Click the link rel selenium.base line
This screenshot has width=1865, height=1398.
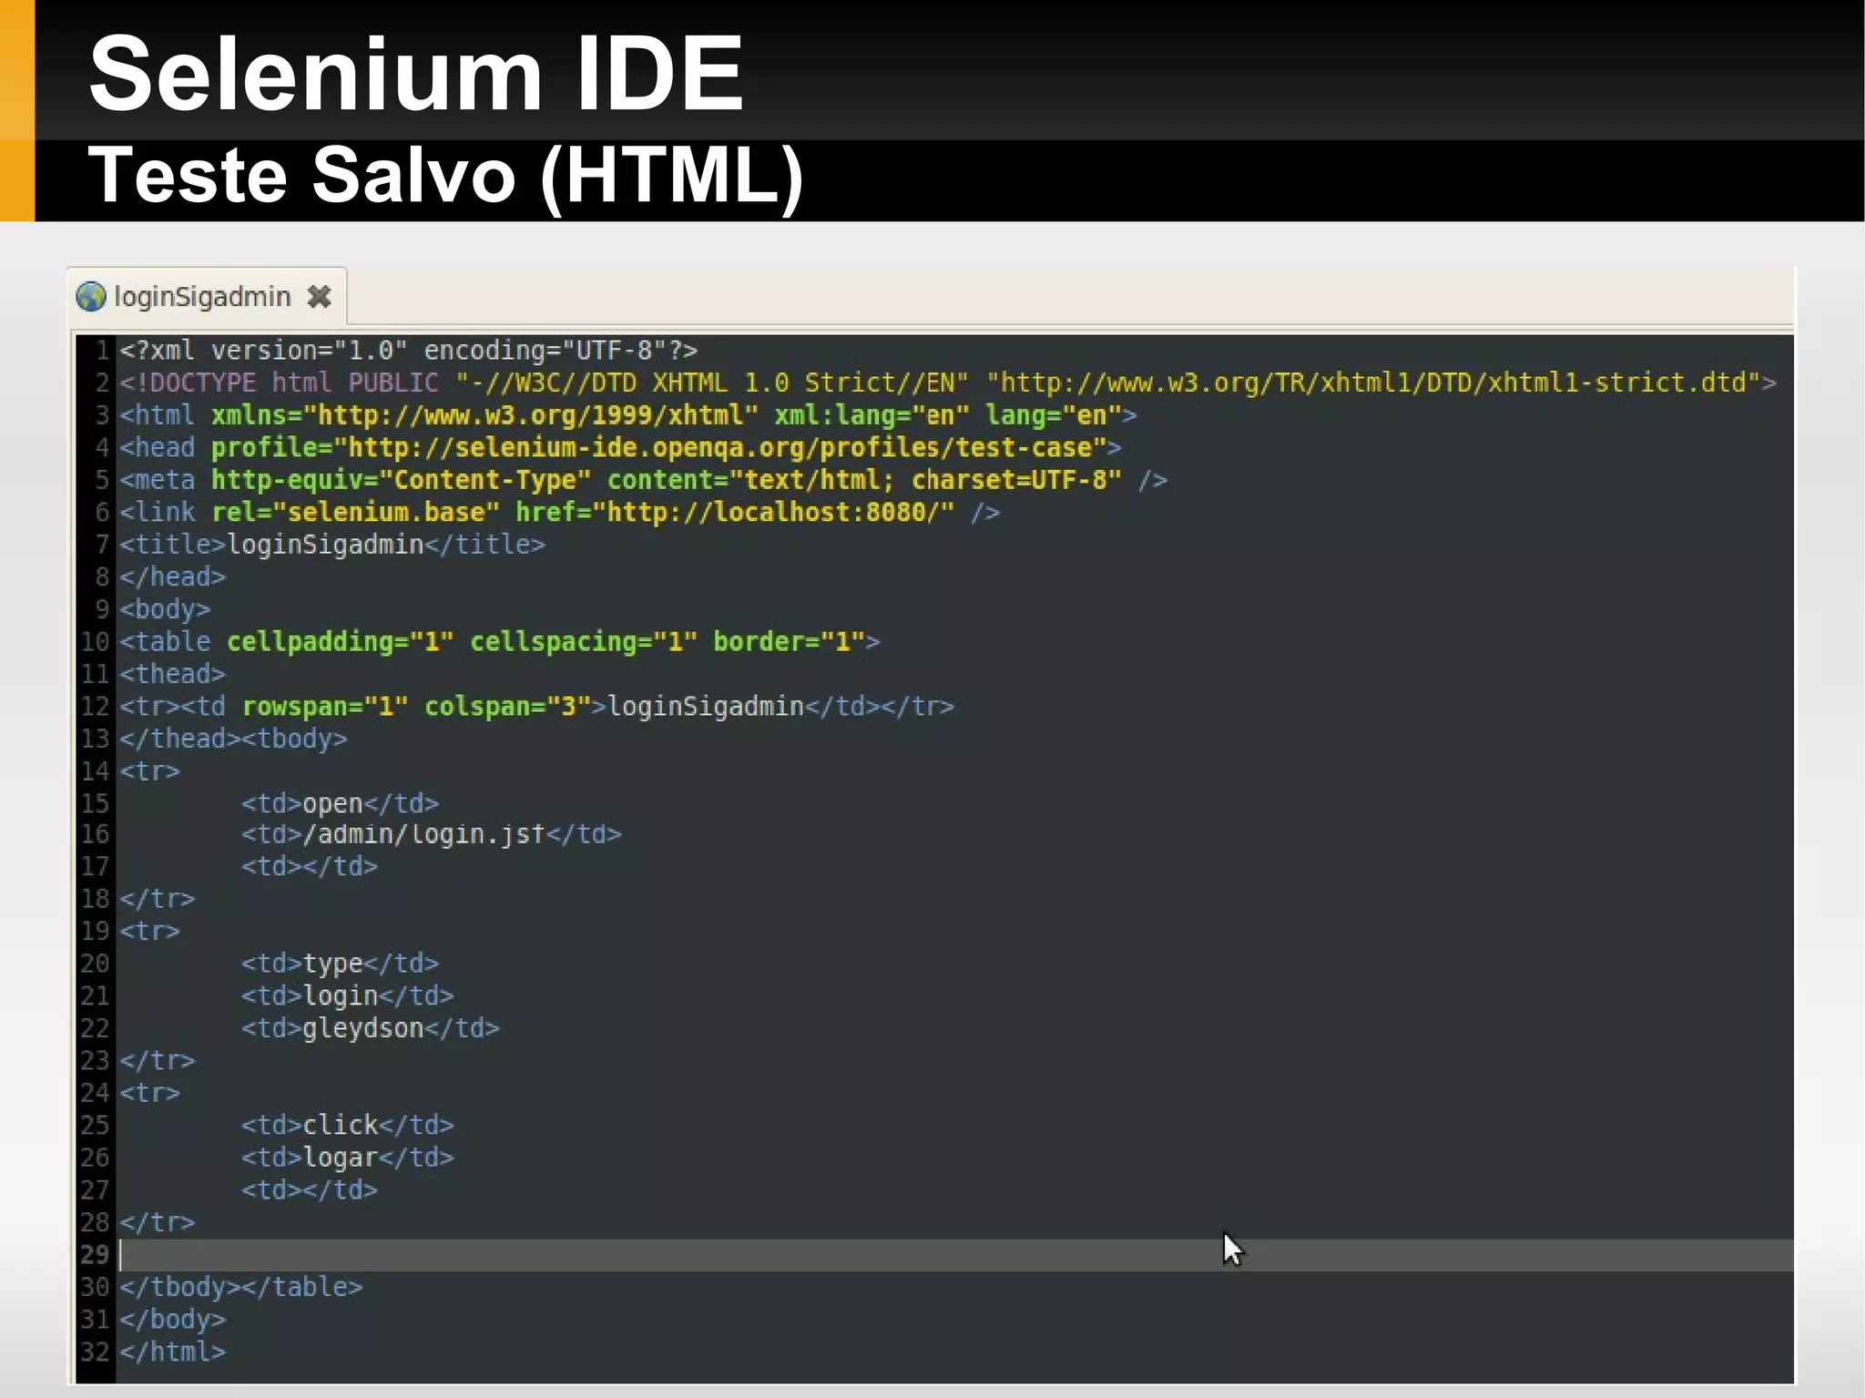tap(559, 512)
